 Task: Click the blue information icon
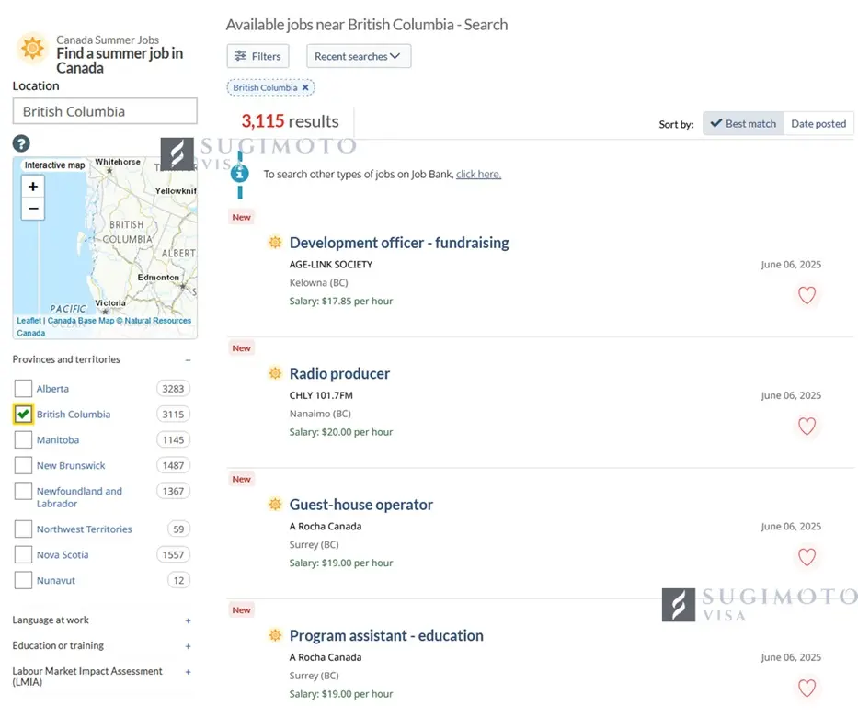(x=240, y=174)
